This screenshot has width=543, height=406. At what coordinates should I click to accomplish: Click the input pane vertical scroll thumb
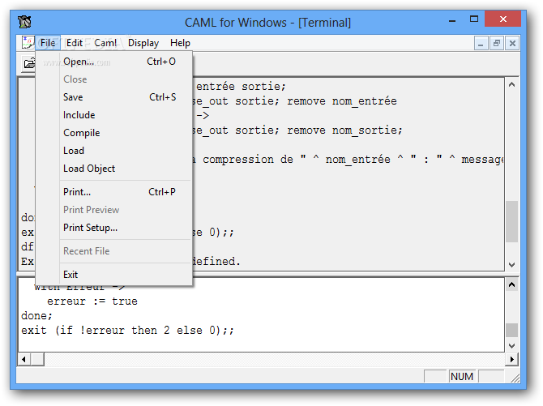click(512, 330)
